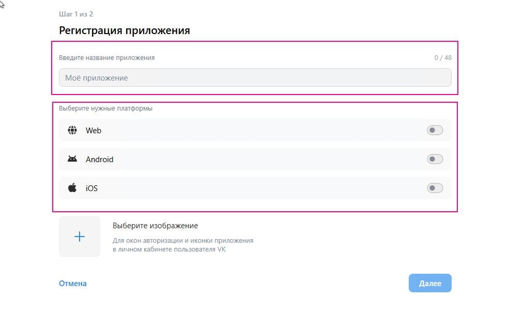Enable the Web platform toggle
The image size is (524, 314).
click(x=435, y=131)
